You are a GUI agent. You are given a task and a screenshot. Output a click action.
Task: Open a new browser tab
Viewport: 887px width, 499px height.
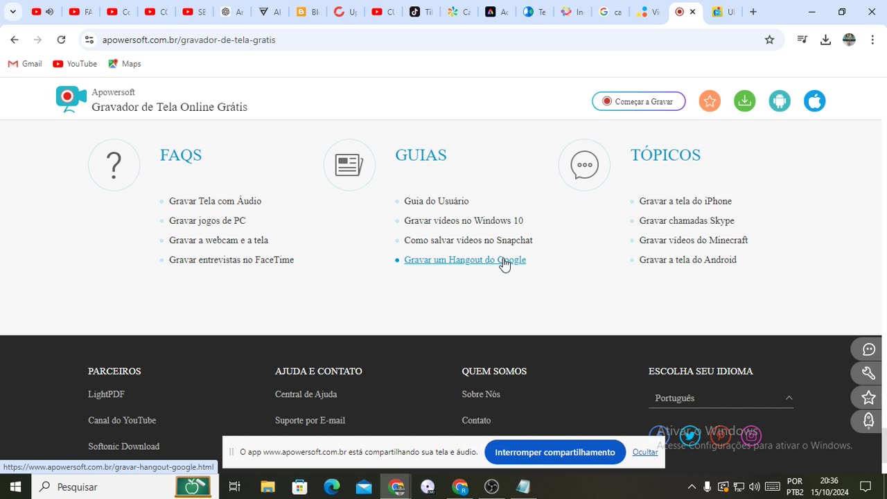pyautogui.click(x=753, y=12)
